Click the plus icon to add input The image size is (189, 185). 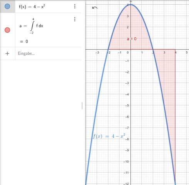[x=7, y=54]
